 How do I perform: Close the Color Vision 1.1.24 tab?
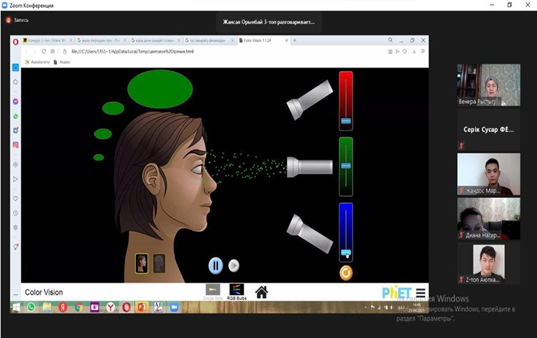tap(287, 41)
